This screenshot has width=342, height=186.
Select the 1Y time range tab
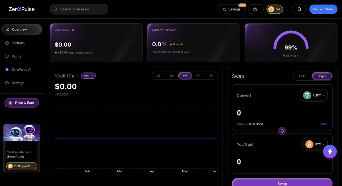(x=198, y=76)
